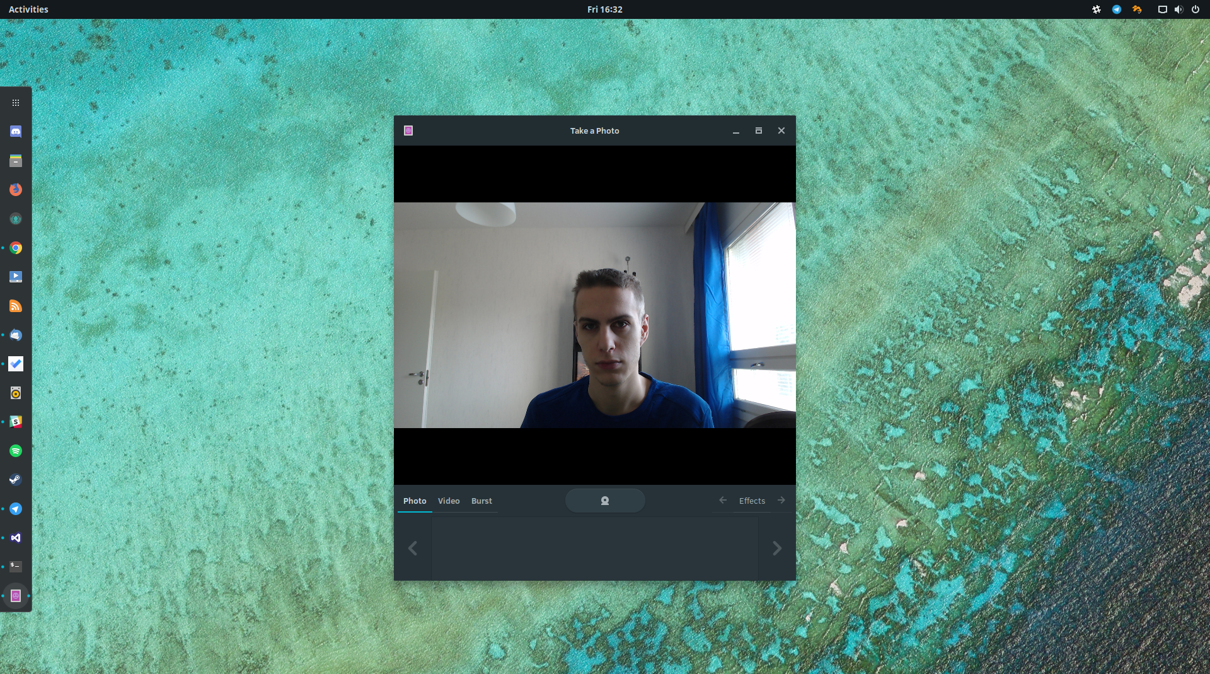The image size is (1210, 674).
Task: Take a photo with the webcam capture button
Action: (604, 501)
